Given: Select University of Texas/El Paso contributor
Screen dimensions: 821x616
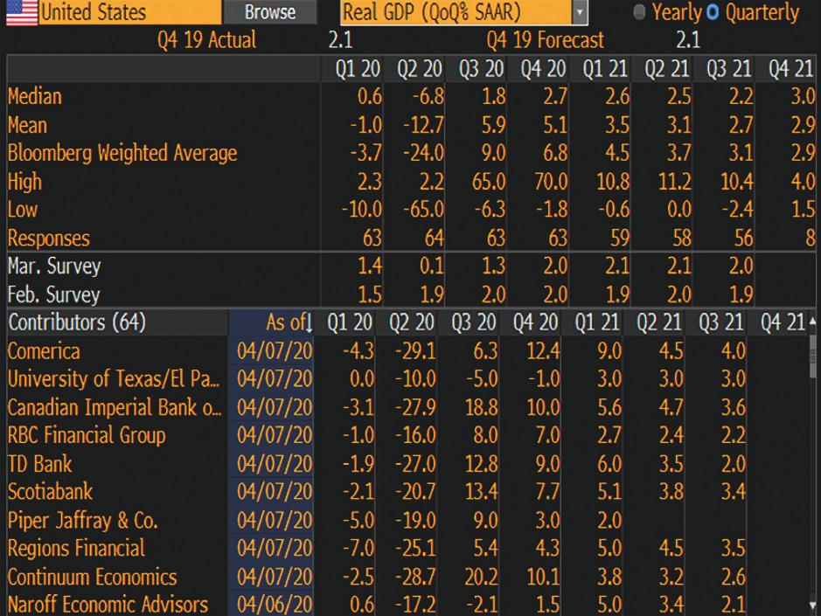Looking at the screenshot, I should pyautogui.click(x=114, y=379).
